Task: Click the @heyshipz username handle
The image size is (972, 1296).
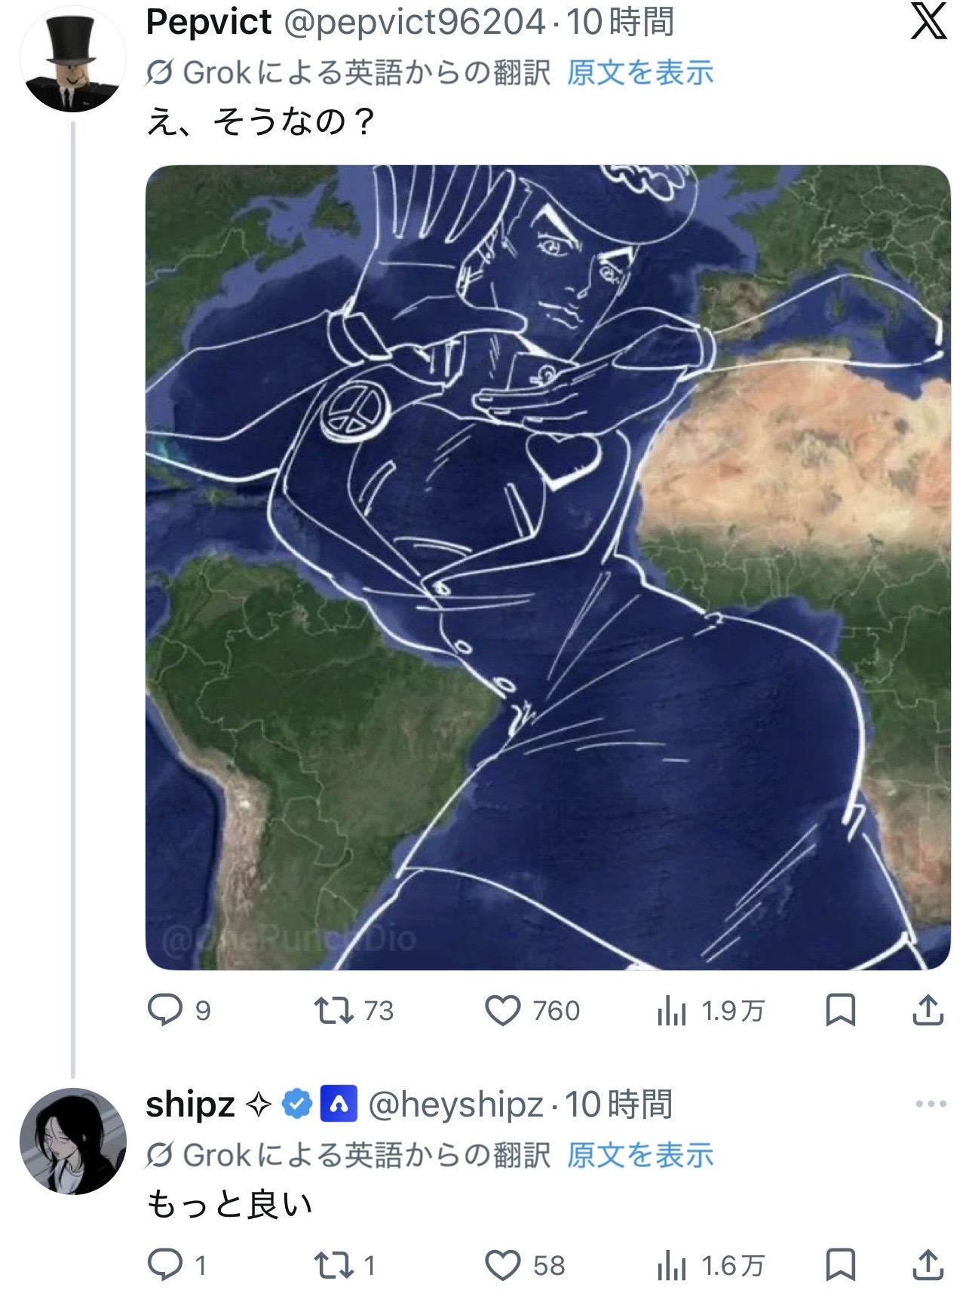Action: pyautogui.click(x=455, y=1105)
